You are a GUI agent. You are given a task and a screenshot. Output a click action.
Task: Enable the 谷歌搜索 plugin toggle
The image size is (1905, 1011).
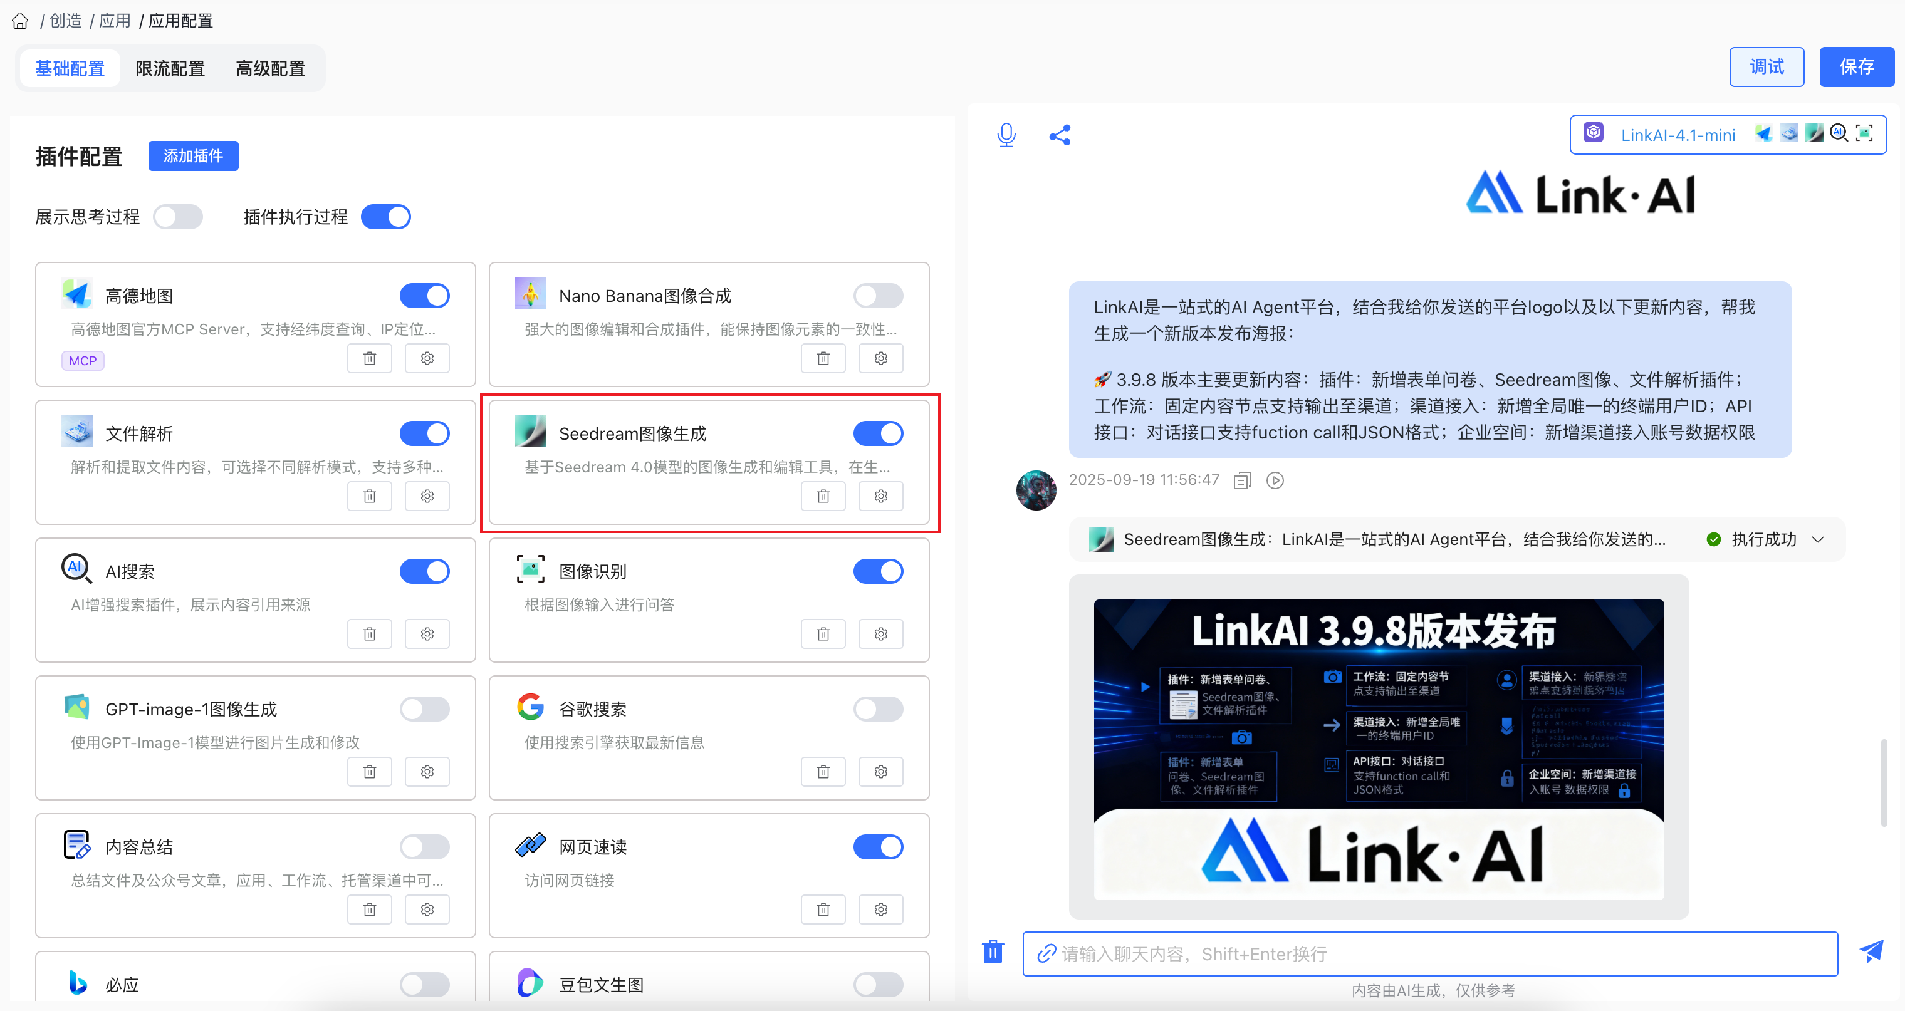[879, 710]
